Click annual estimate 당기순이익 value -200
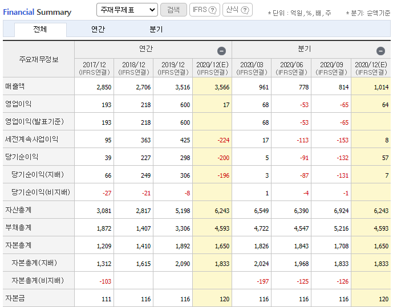This screenshot has width=393, height=307. click(224, 158)
